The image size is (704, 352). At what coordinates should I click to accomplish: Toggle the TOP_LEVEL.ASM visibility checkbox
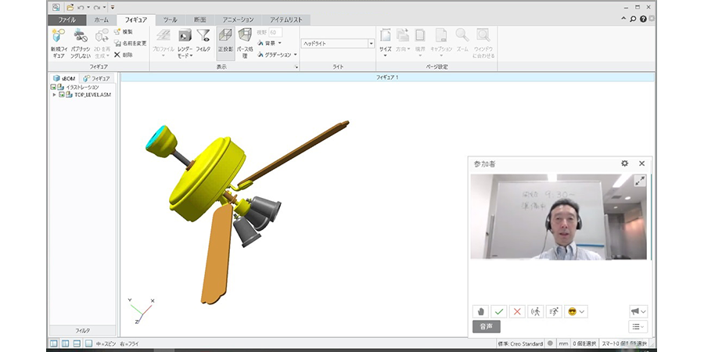[62, 95]
